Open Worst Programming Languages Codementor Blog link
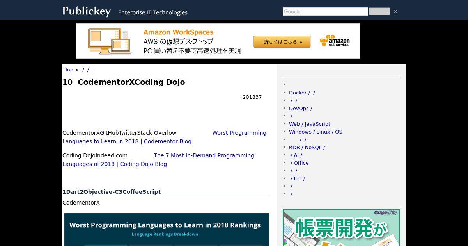The height and width of the screenshot is (246, 468). pos(164,137)
